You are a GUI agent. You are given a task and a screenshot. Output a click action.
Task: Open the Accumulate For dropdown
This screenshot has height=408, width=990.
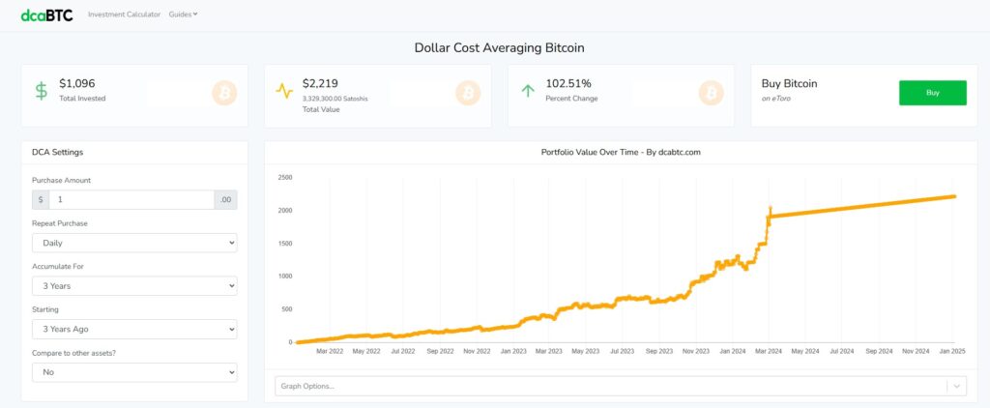[134, 286]
